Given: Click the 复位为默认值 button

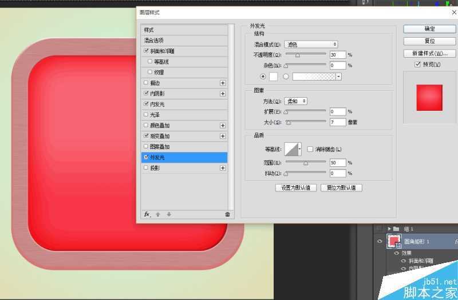Looking at the screenshot, I should pos(341,188).
